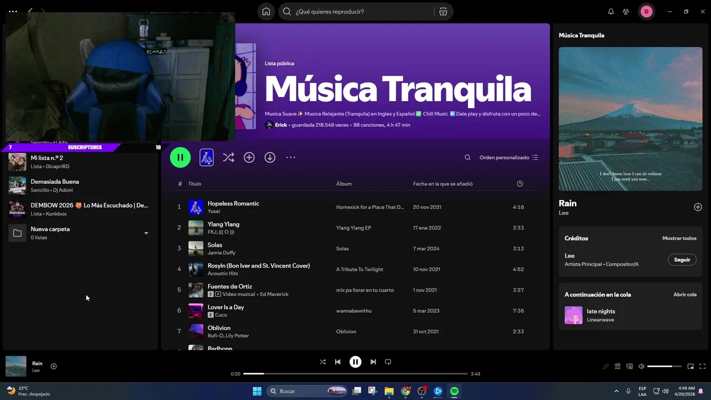711x400 pixels.
Task: Open Demasiada Buena in library sidebar
Action: pyautogui.click(x=79, y=186)
